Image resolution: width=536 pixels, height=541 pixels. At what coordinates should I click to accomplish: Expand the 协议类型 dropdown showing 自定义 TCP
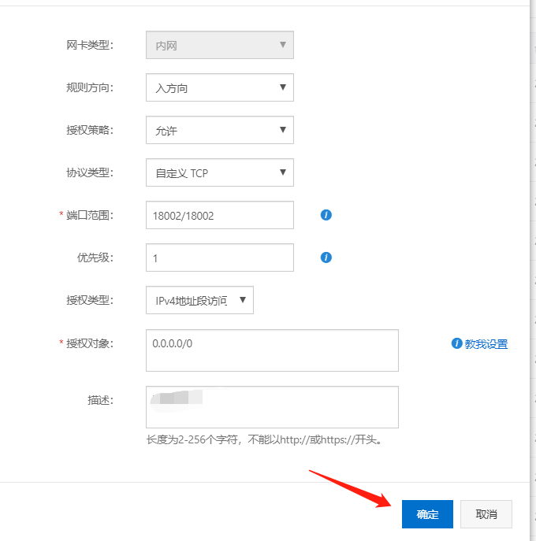(x=220, y=172)
